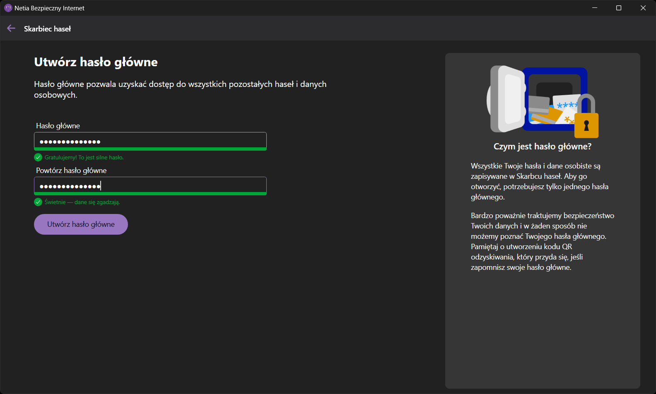Maximize the Netia window
Viewport: 656px width, 394px height.
click(619, 8)
